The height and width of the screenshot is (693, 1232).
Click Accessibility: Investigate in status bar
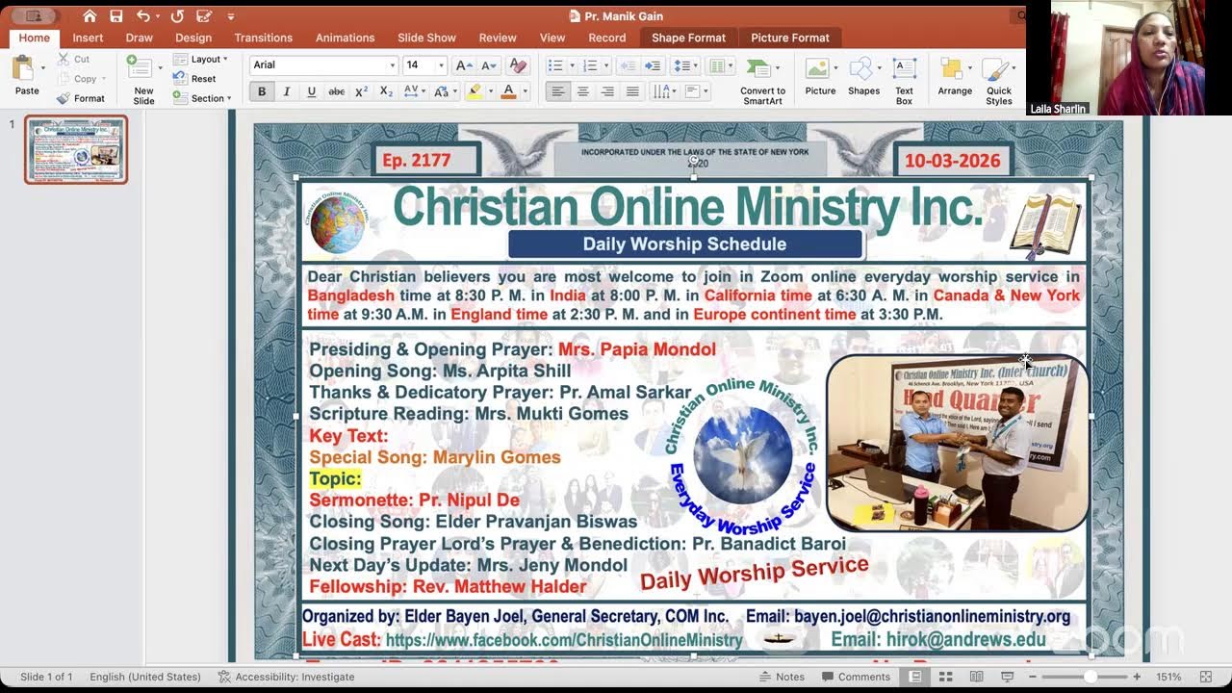tap(287, 677)
